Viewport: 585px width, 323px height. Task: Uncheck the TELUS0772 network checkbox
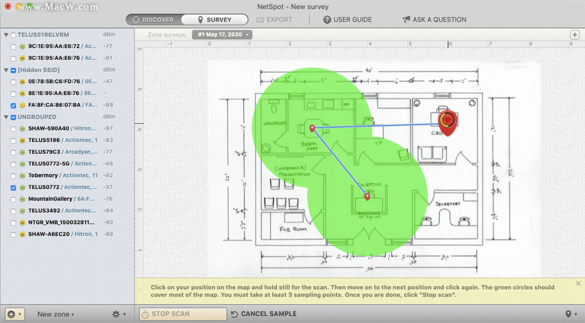tap(13, 188)
